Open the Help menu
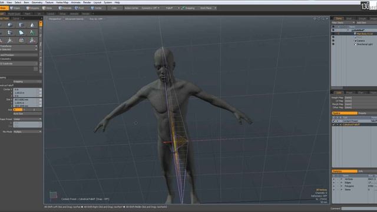 tap(117, 2)
